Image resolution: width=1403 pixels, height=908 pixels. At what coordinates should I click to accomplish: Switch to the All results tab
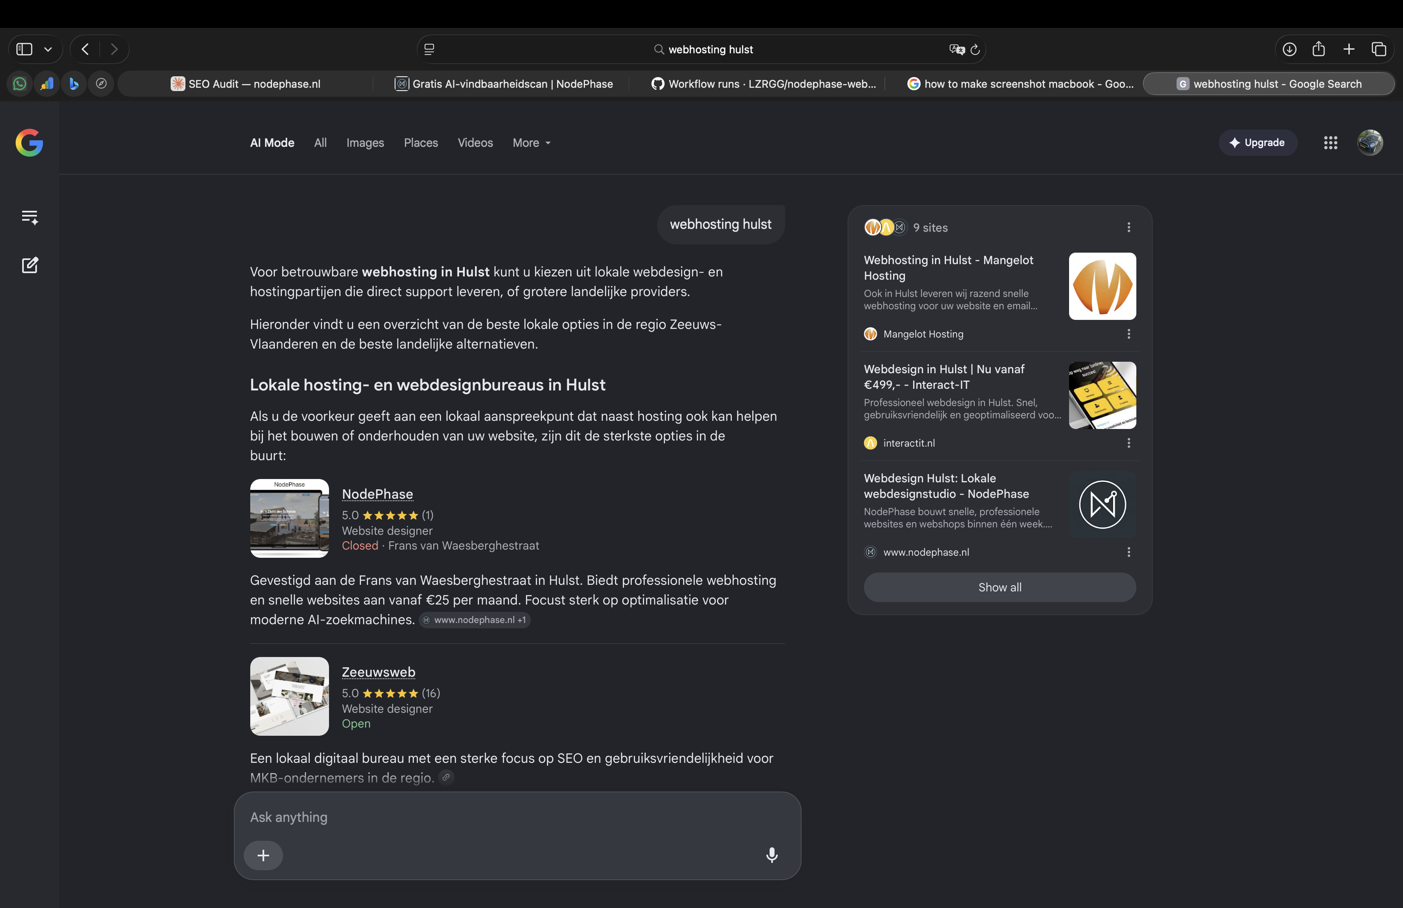320,143
